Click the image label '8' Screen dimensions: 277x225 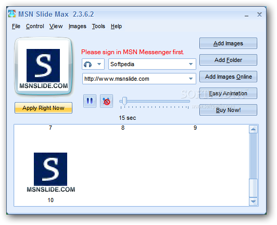[x=123, y=128]
